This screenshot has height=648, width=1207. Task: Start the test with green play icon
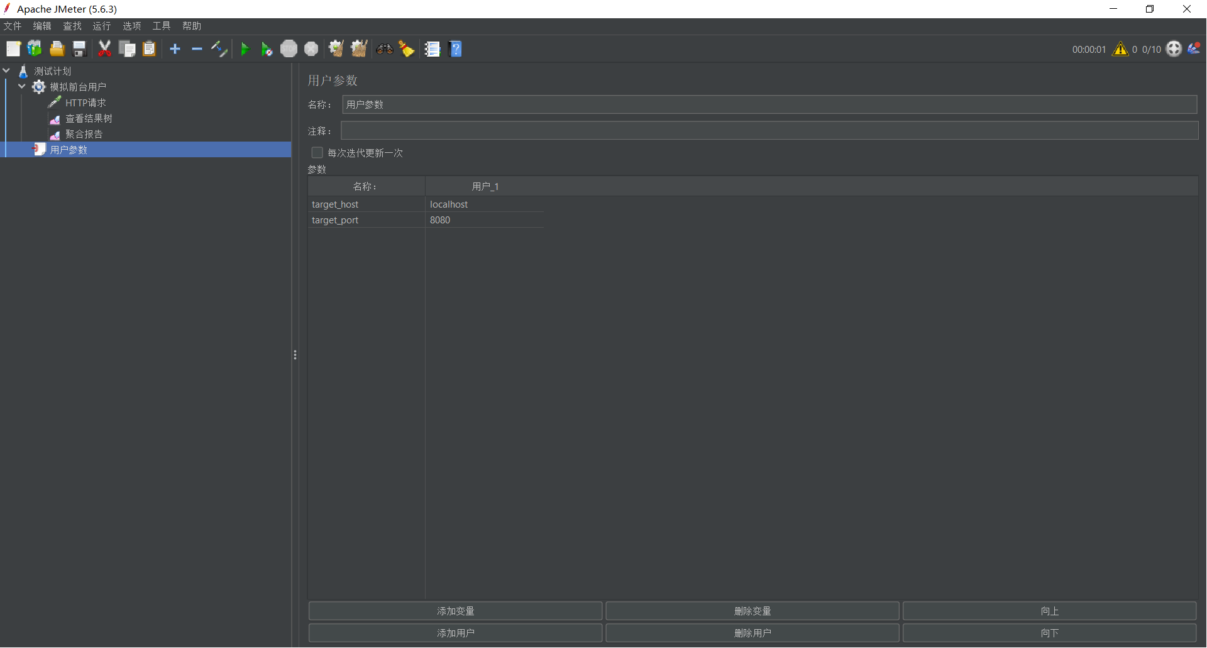pos(245,49)
